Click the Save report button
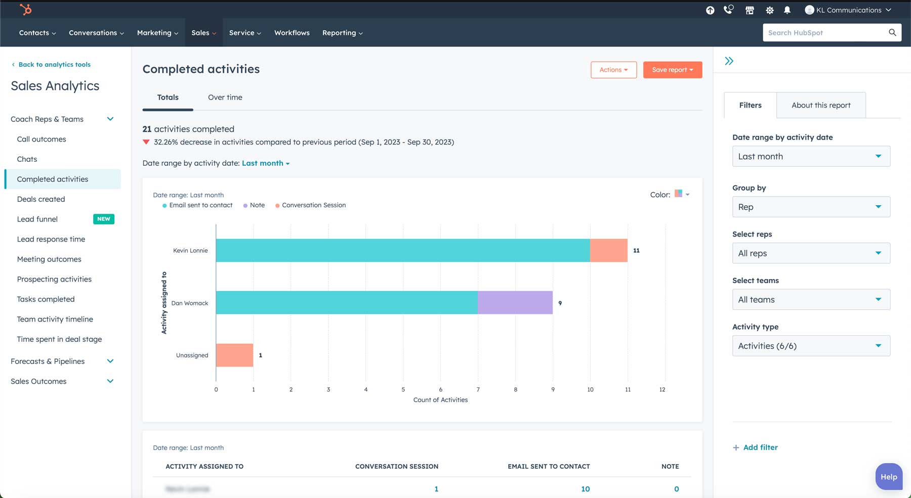Screen dimensions: 911x498 (672, 70)
